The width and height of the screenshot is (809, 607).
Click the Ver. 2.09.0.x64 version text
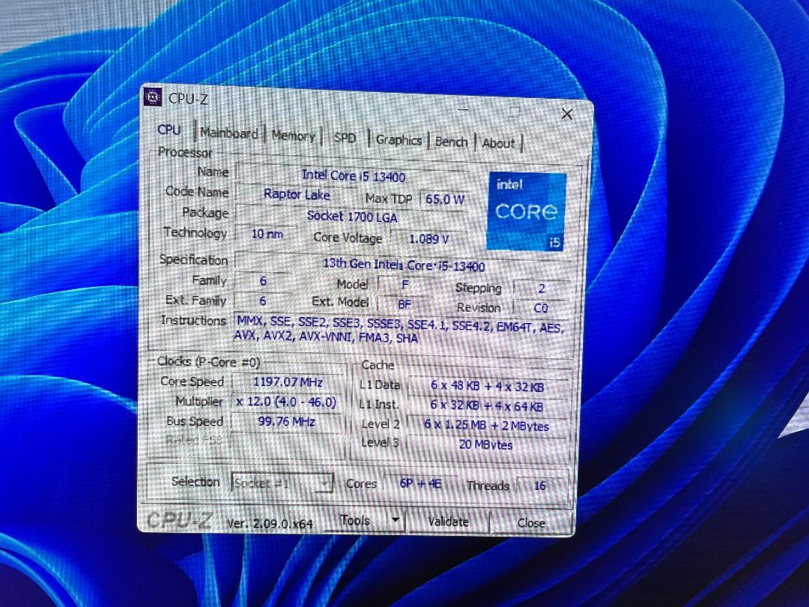tap(270, 523)
